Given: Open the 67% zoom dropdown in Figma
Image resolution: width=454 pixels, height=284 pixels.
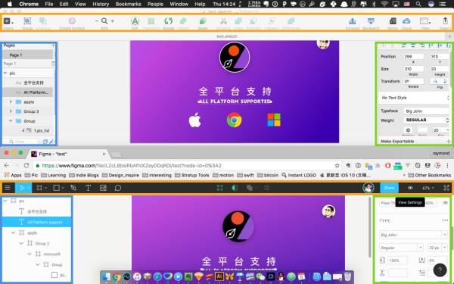Looking at the screenshot, I should tap(428, 188).
